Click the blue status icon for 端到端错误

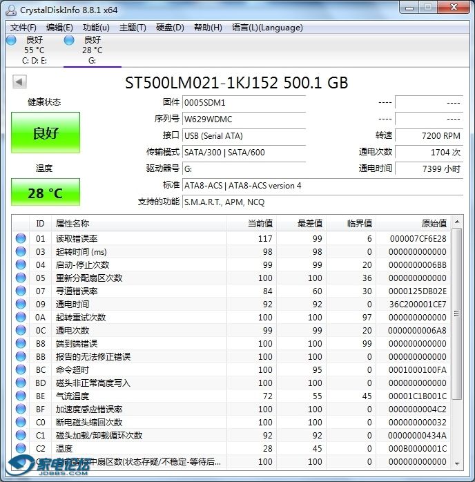[x=21, y=343]
